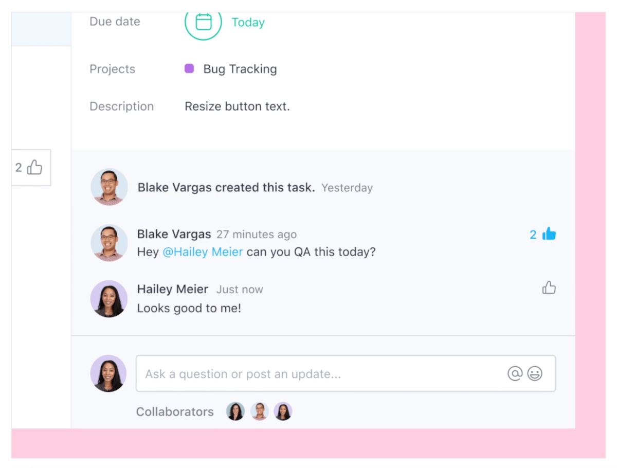This screenshot has width=617, height=468.
Task: Toggle the like on Blake Vargas's comment
Action: (549, 234)
